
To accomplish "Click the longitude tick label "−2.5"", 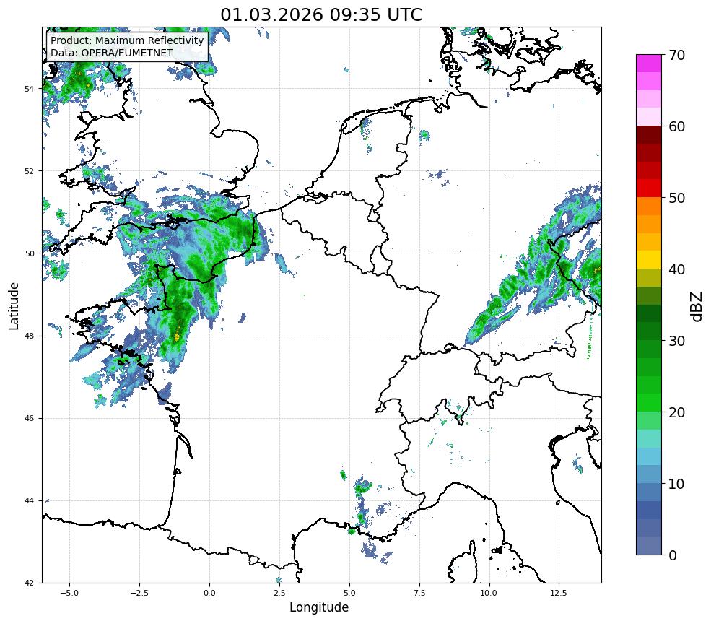I will pyautogui.click(x=139, y=593).
